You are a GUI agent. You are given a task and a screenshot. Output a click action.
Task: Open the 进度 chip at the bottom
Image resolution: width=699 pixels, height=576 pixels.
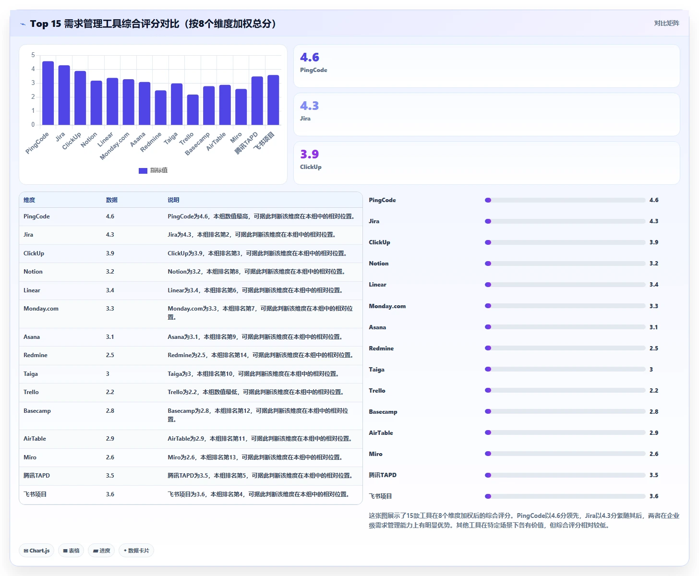click(x=101, y=551)
